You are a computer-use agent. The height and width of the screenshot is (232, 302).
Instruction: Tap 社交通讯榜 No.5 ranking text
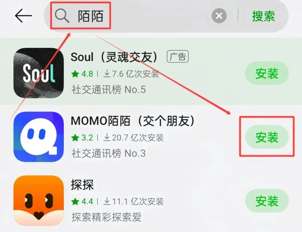[108, 90]
